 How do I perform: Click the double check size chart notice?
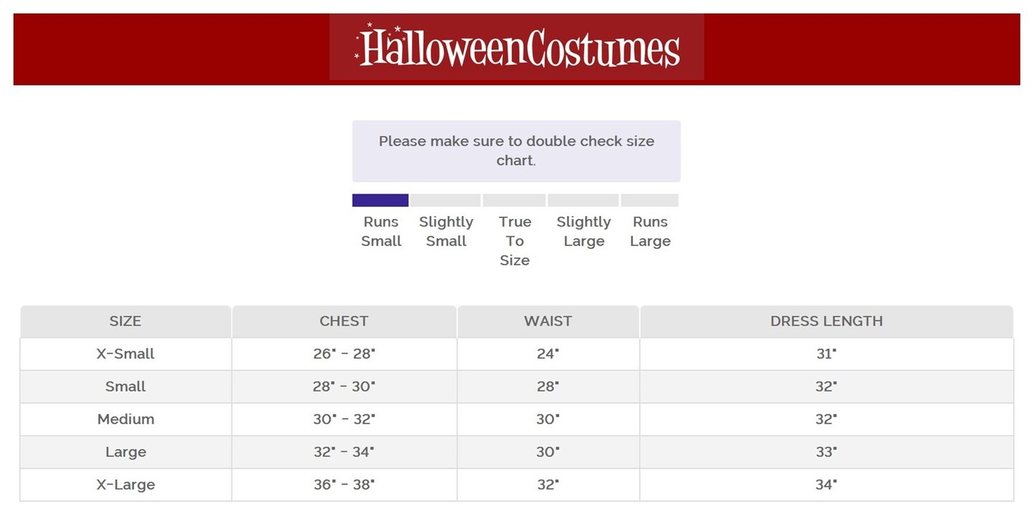pyautogui.click(x=516, y=151)
